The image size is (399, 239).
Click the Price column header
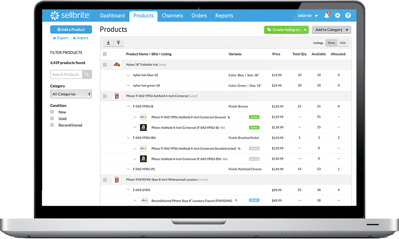click(276, 54)
